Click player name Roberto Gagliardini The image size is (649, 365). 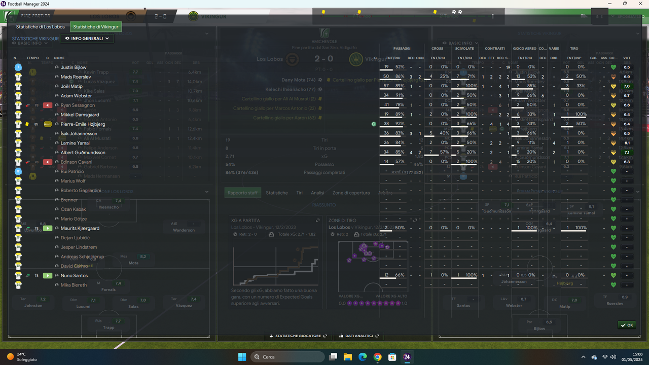[81, 191]
